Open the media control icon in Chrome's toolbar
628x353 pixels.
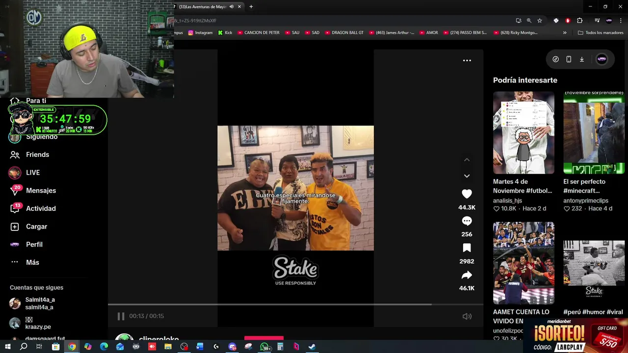tap(597, 21)
